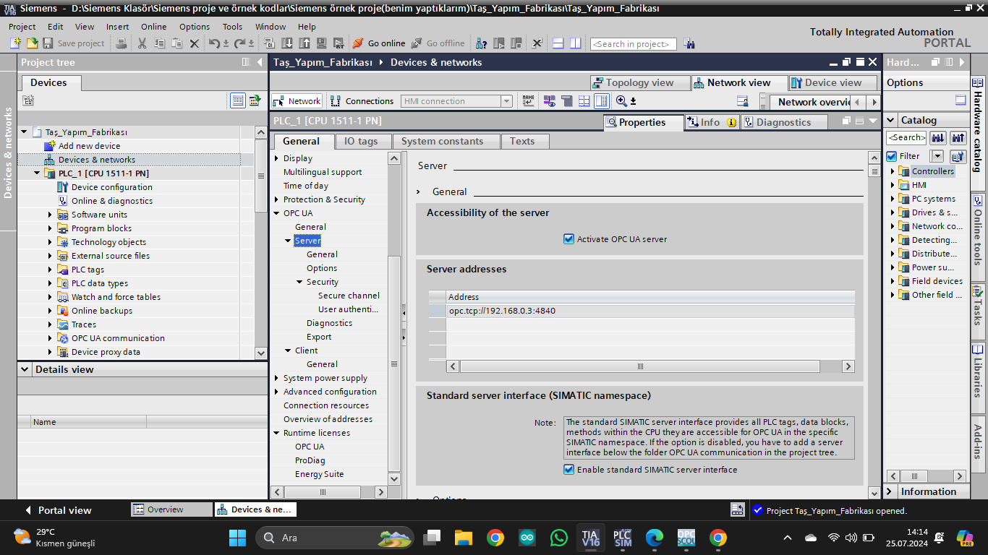Expand the Controllers catalog folder
Image resolution: width=988 pixels, height=555 pixels.
pos(893,171)
